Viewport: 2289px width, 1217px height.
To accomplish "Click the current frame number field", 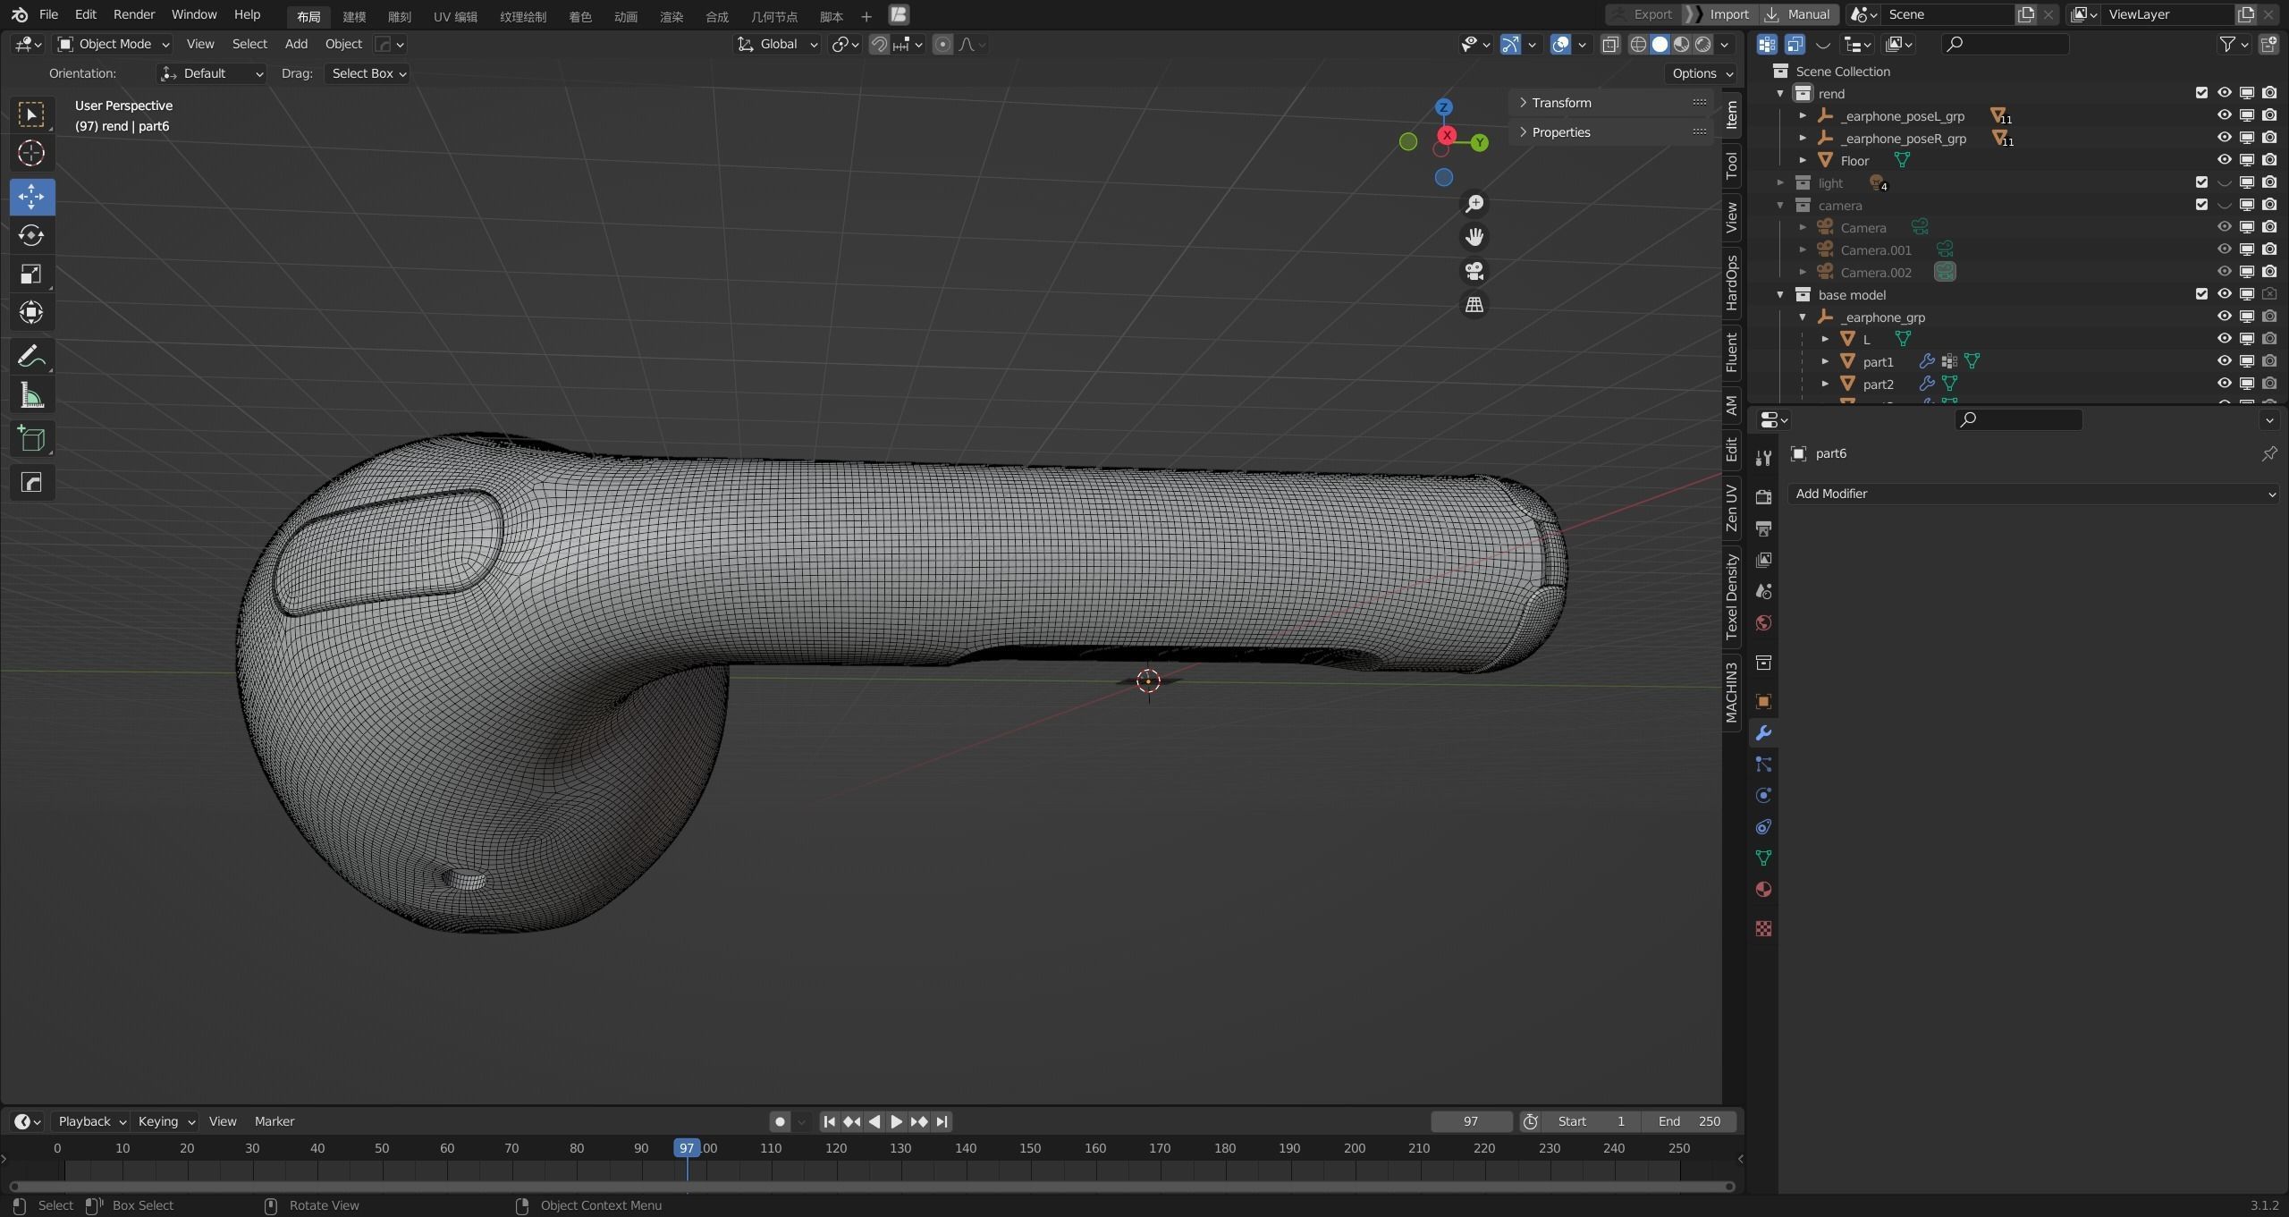I will [1470, 1121].
